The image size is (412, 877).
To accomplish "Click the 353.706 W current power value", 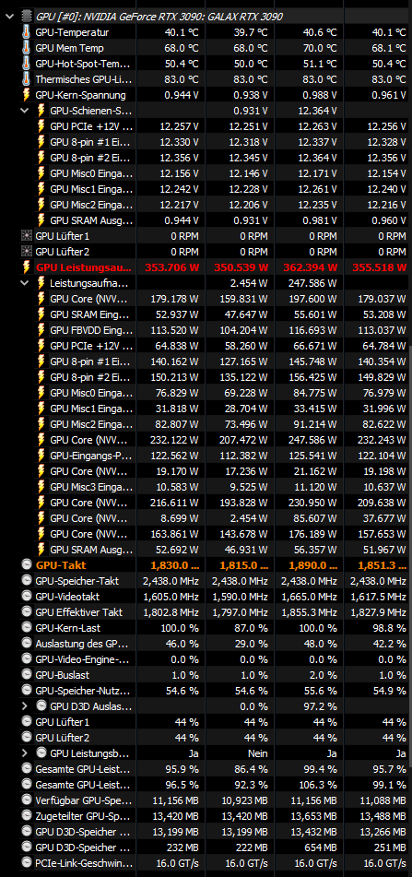I will pyautogui.click(x=171, y=267).
